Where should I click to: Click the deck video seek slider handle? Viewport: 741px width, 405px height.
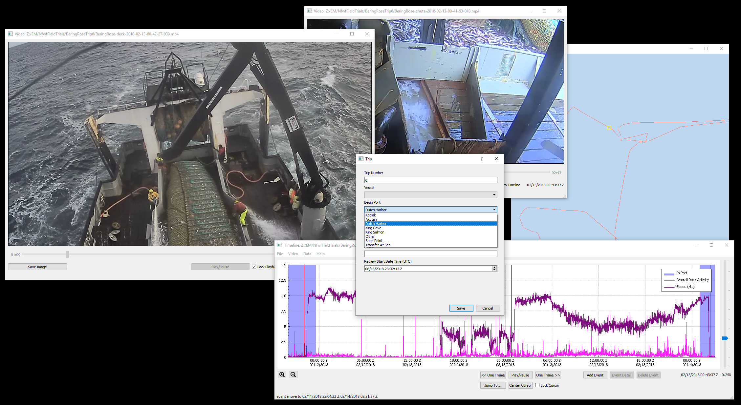pyautogui.click(x=67, y=254)
